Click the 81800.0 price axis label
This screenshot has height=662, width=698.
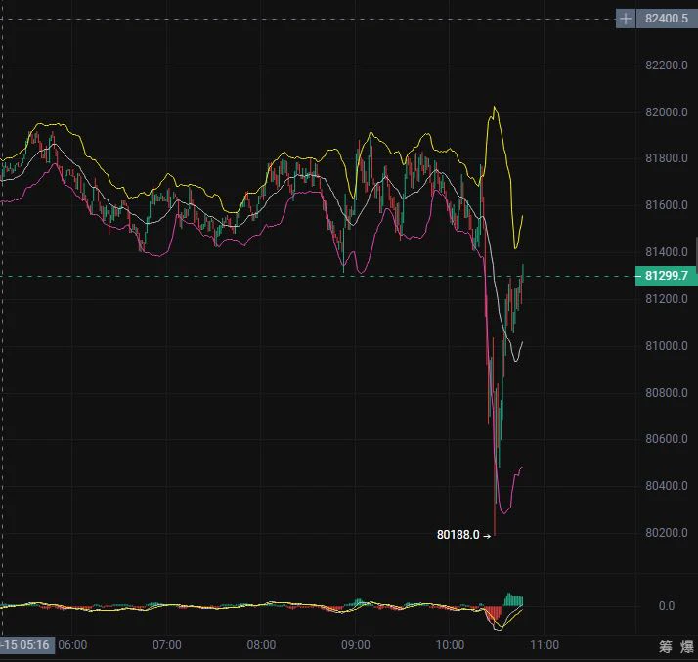667,158
